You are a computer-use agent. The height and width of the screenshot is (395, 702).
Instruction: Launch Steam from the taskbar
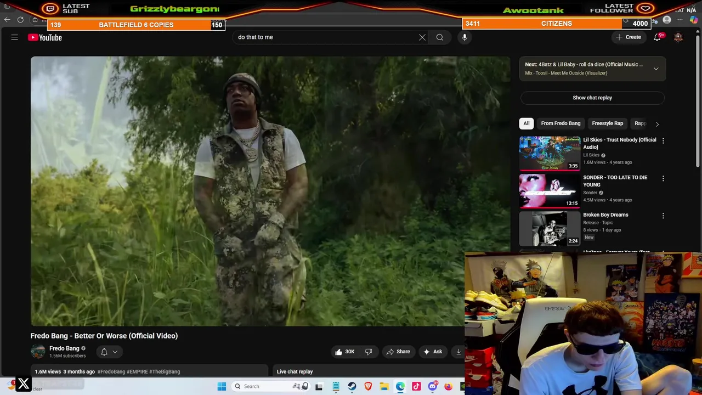pos(352,386)
